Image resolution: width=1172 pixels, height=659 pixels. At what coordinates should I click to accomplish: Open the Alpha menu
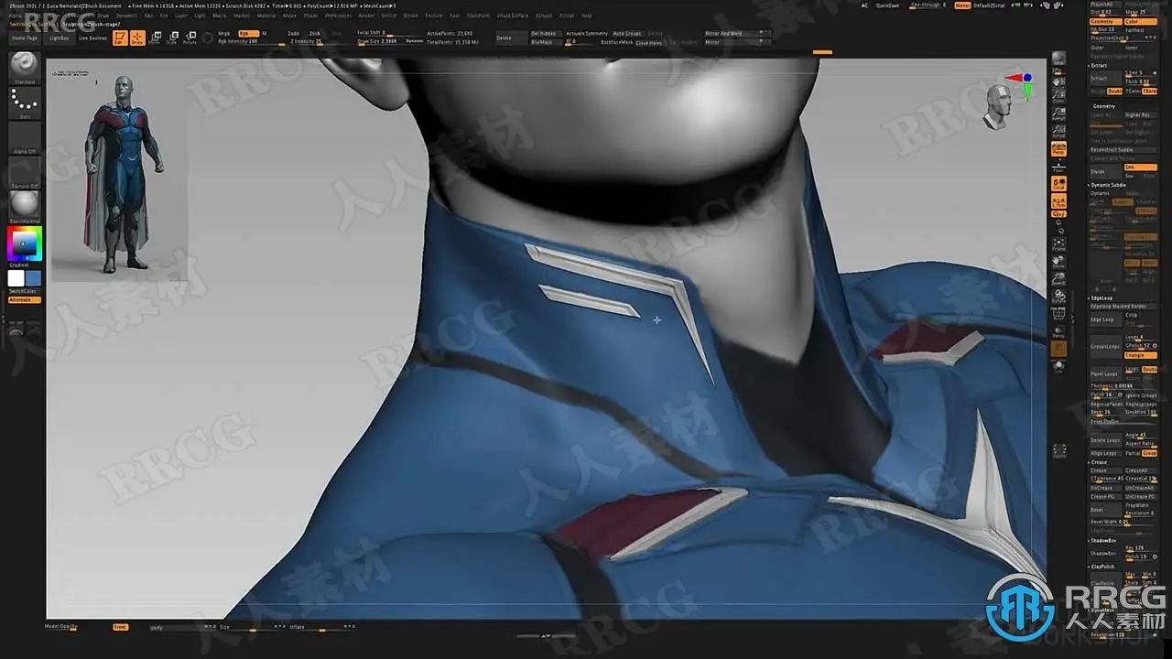pyautogui.click(x=14, y=16)
